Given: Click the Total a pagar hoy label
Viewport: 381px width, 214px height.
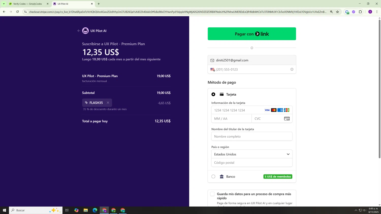Looking at the screenshot, I should coord(95,121).
